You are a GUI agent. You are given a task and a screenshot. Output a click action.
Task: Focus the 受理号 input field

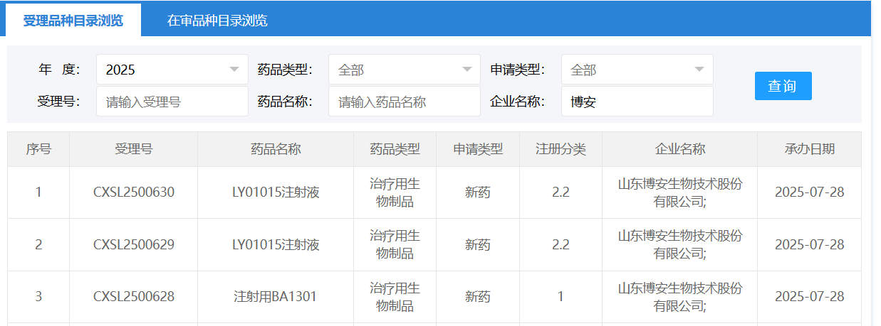(x=172, y=102)
